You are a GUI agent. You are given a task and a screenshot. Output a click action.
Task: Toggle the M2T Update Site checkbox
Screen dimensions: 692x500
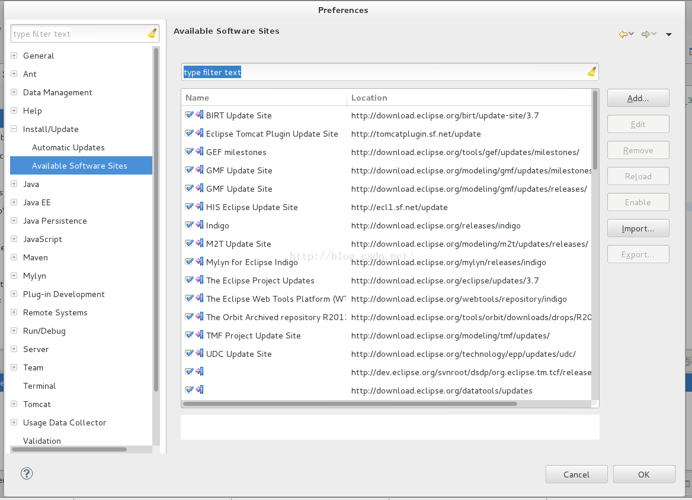(x=190, y=243)
